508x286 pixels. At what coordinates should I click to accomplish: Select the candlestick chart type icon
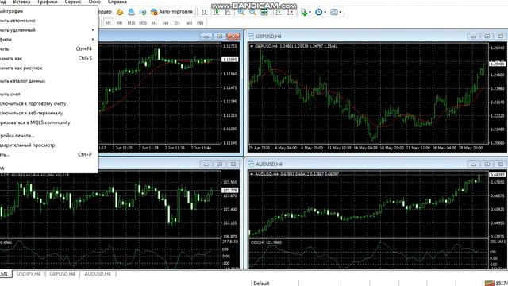[216, 12]
